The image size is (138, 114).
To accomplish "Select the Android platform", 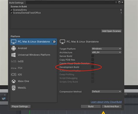I will (33, 48).
